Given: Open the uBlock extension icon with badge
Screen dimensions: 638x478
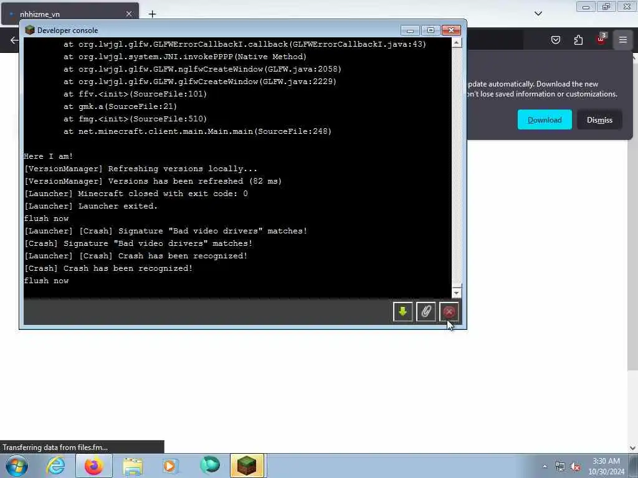Looking at the screenshot, I should pos(601,39).
